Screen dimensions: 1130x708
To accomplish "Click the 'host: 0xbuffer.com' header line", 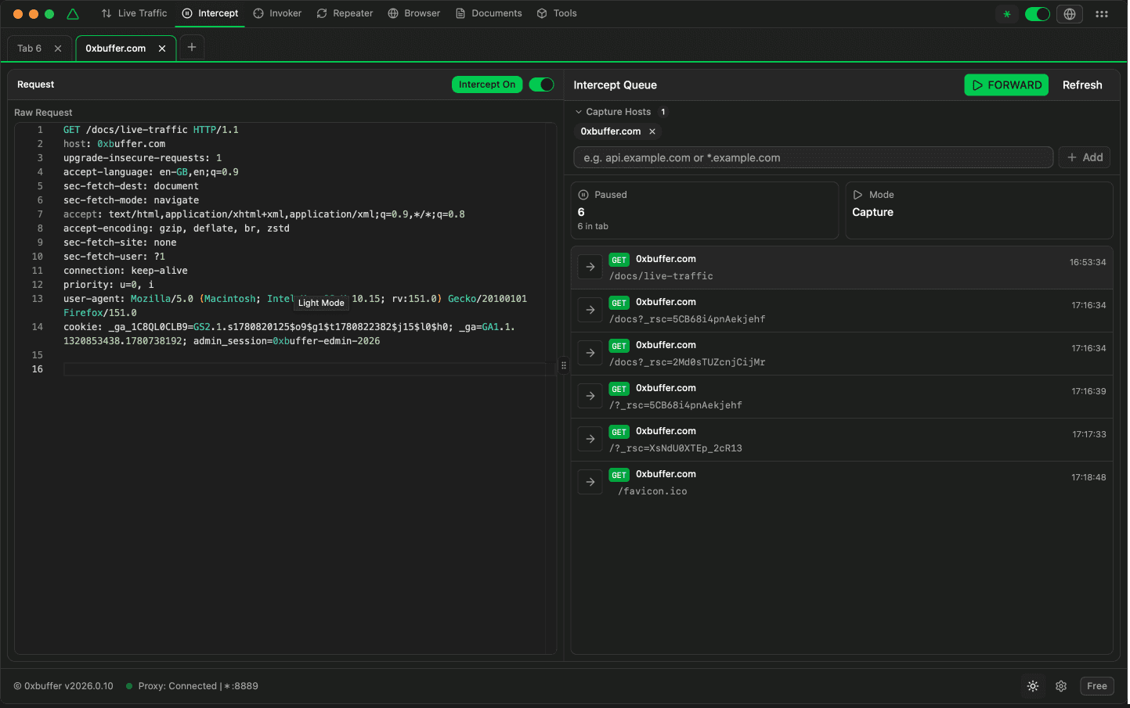I will pos(114,144).
